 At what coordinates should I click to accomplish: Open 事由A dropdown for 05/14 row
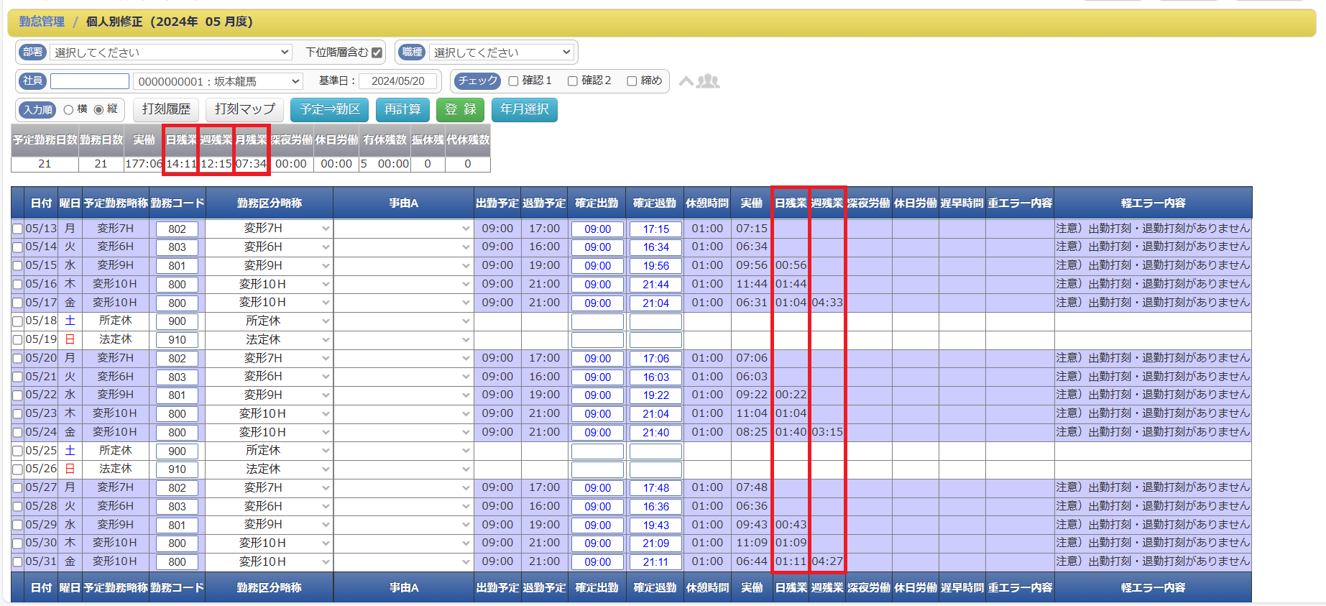pyautogui.click(x=403, y=247)
